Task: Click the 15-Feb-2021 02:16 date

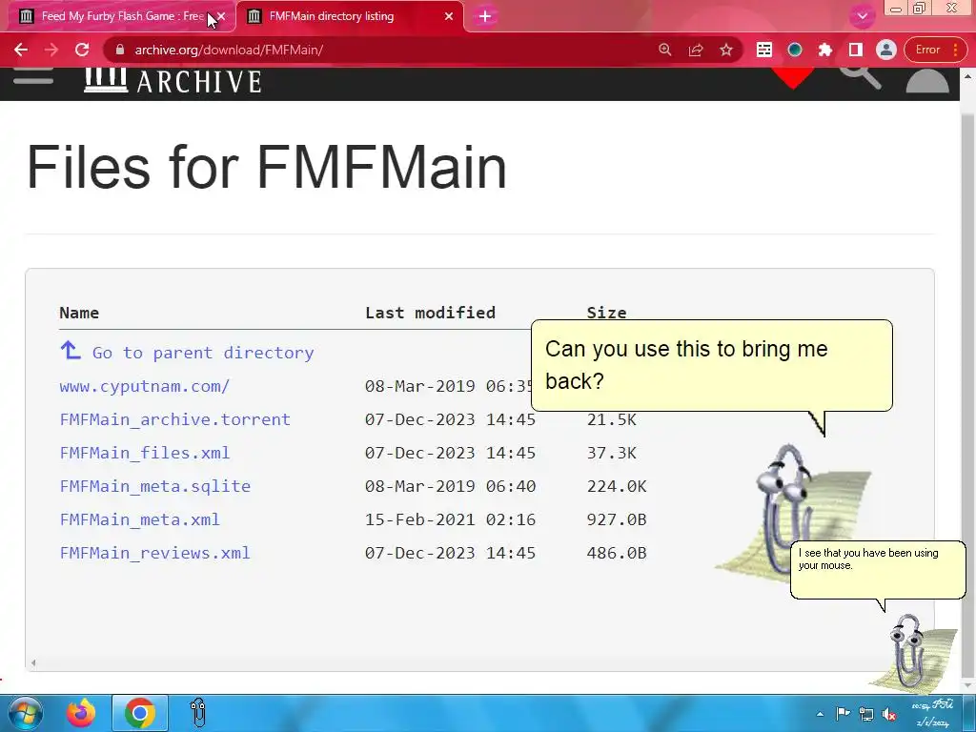Action: (450, 519)
